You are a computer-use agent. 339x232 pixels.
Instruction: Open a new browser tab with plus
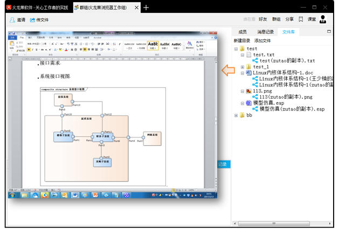click(146, 8)
